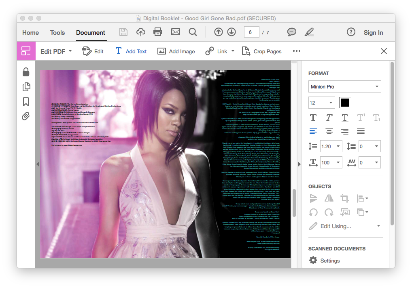This screenshot has width=412, height=288.
Task: Go to next page arrow
Action: (231, 32)
